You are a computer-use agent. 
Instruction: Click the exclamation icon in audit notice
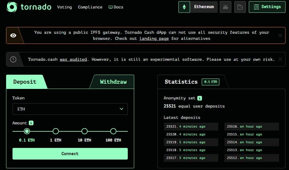[x=13, y=59]
